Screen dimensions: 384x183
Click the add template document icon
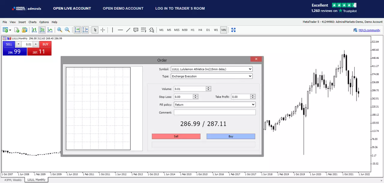click(x=17, y=30)
